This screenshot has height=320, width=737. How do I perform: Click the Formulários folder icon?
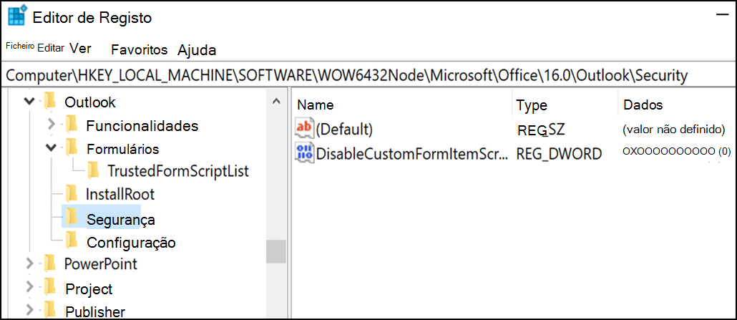[71, 147]
